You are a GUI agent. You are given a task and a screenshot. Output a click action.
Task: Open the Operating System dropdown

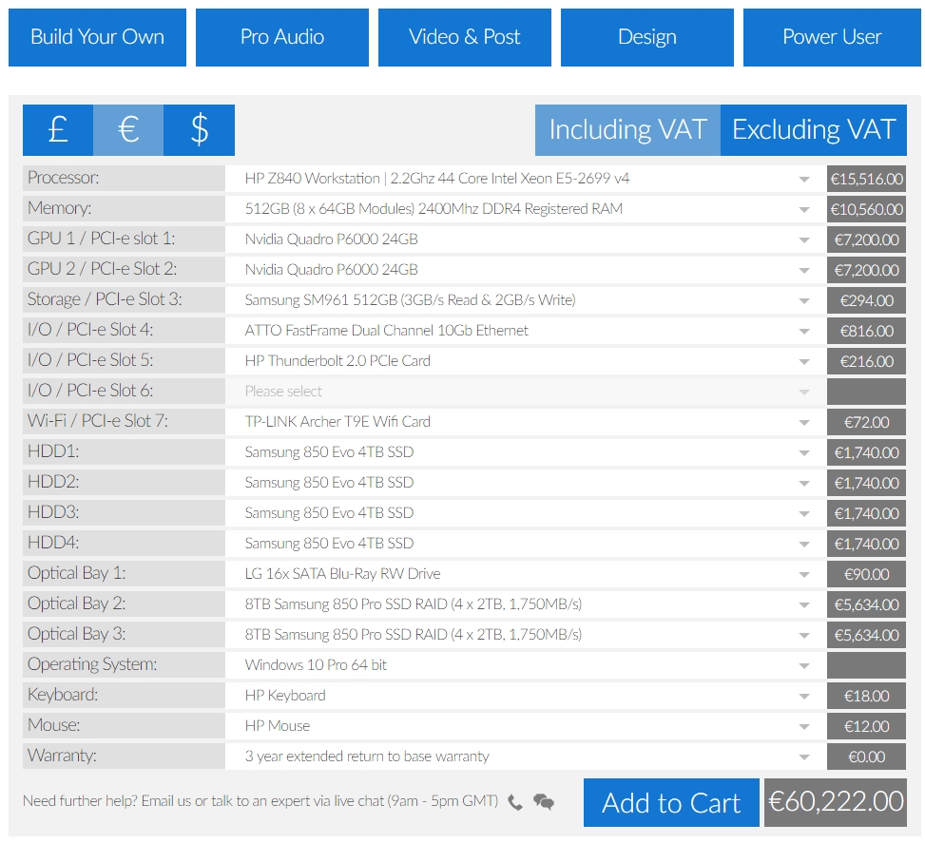pyautogui.click(x=525, y=665)
